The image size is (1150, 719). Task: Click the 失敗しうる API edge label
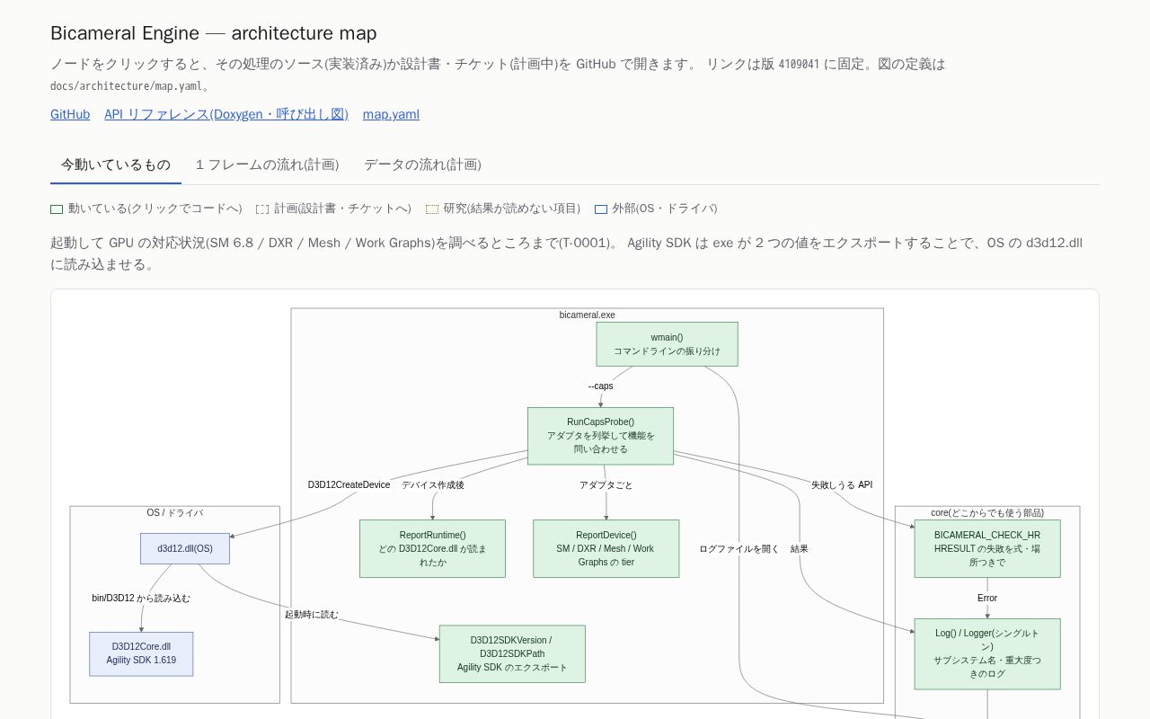[842, 485]
